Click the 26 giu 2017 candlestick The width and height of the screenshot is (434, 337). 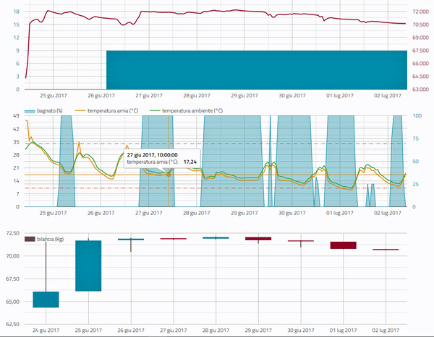tap(131, 240)
